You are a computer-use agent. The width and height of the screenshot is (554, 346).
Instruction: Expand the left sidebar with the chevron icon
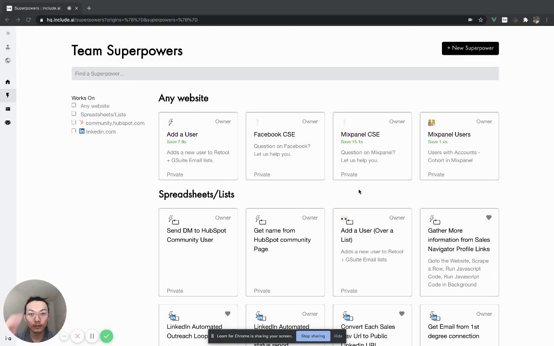click(8, 33)
